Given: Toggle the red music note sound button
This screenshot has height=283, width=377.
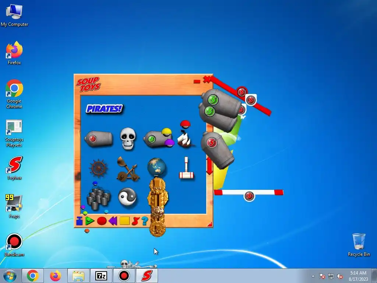Looking at the screenshot, I should [135, 221].
